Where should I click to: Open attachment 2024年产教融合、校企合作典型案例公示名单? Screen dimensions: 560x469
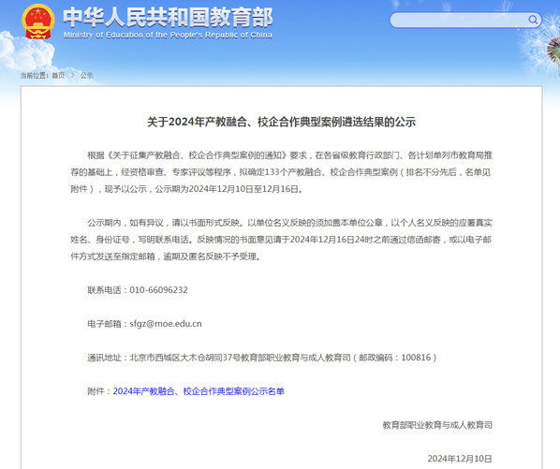(x=199, y=391)
